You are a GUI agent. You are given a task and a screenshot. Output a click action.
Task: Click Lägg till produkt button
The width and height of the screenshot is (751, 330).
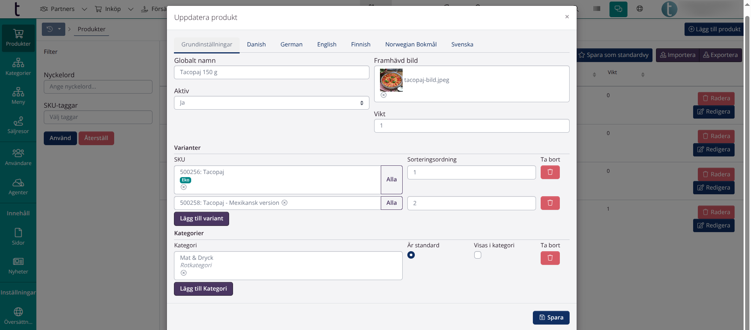[x=714, y=29]
